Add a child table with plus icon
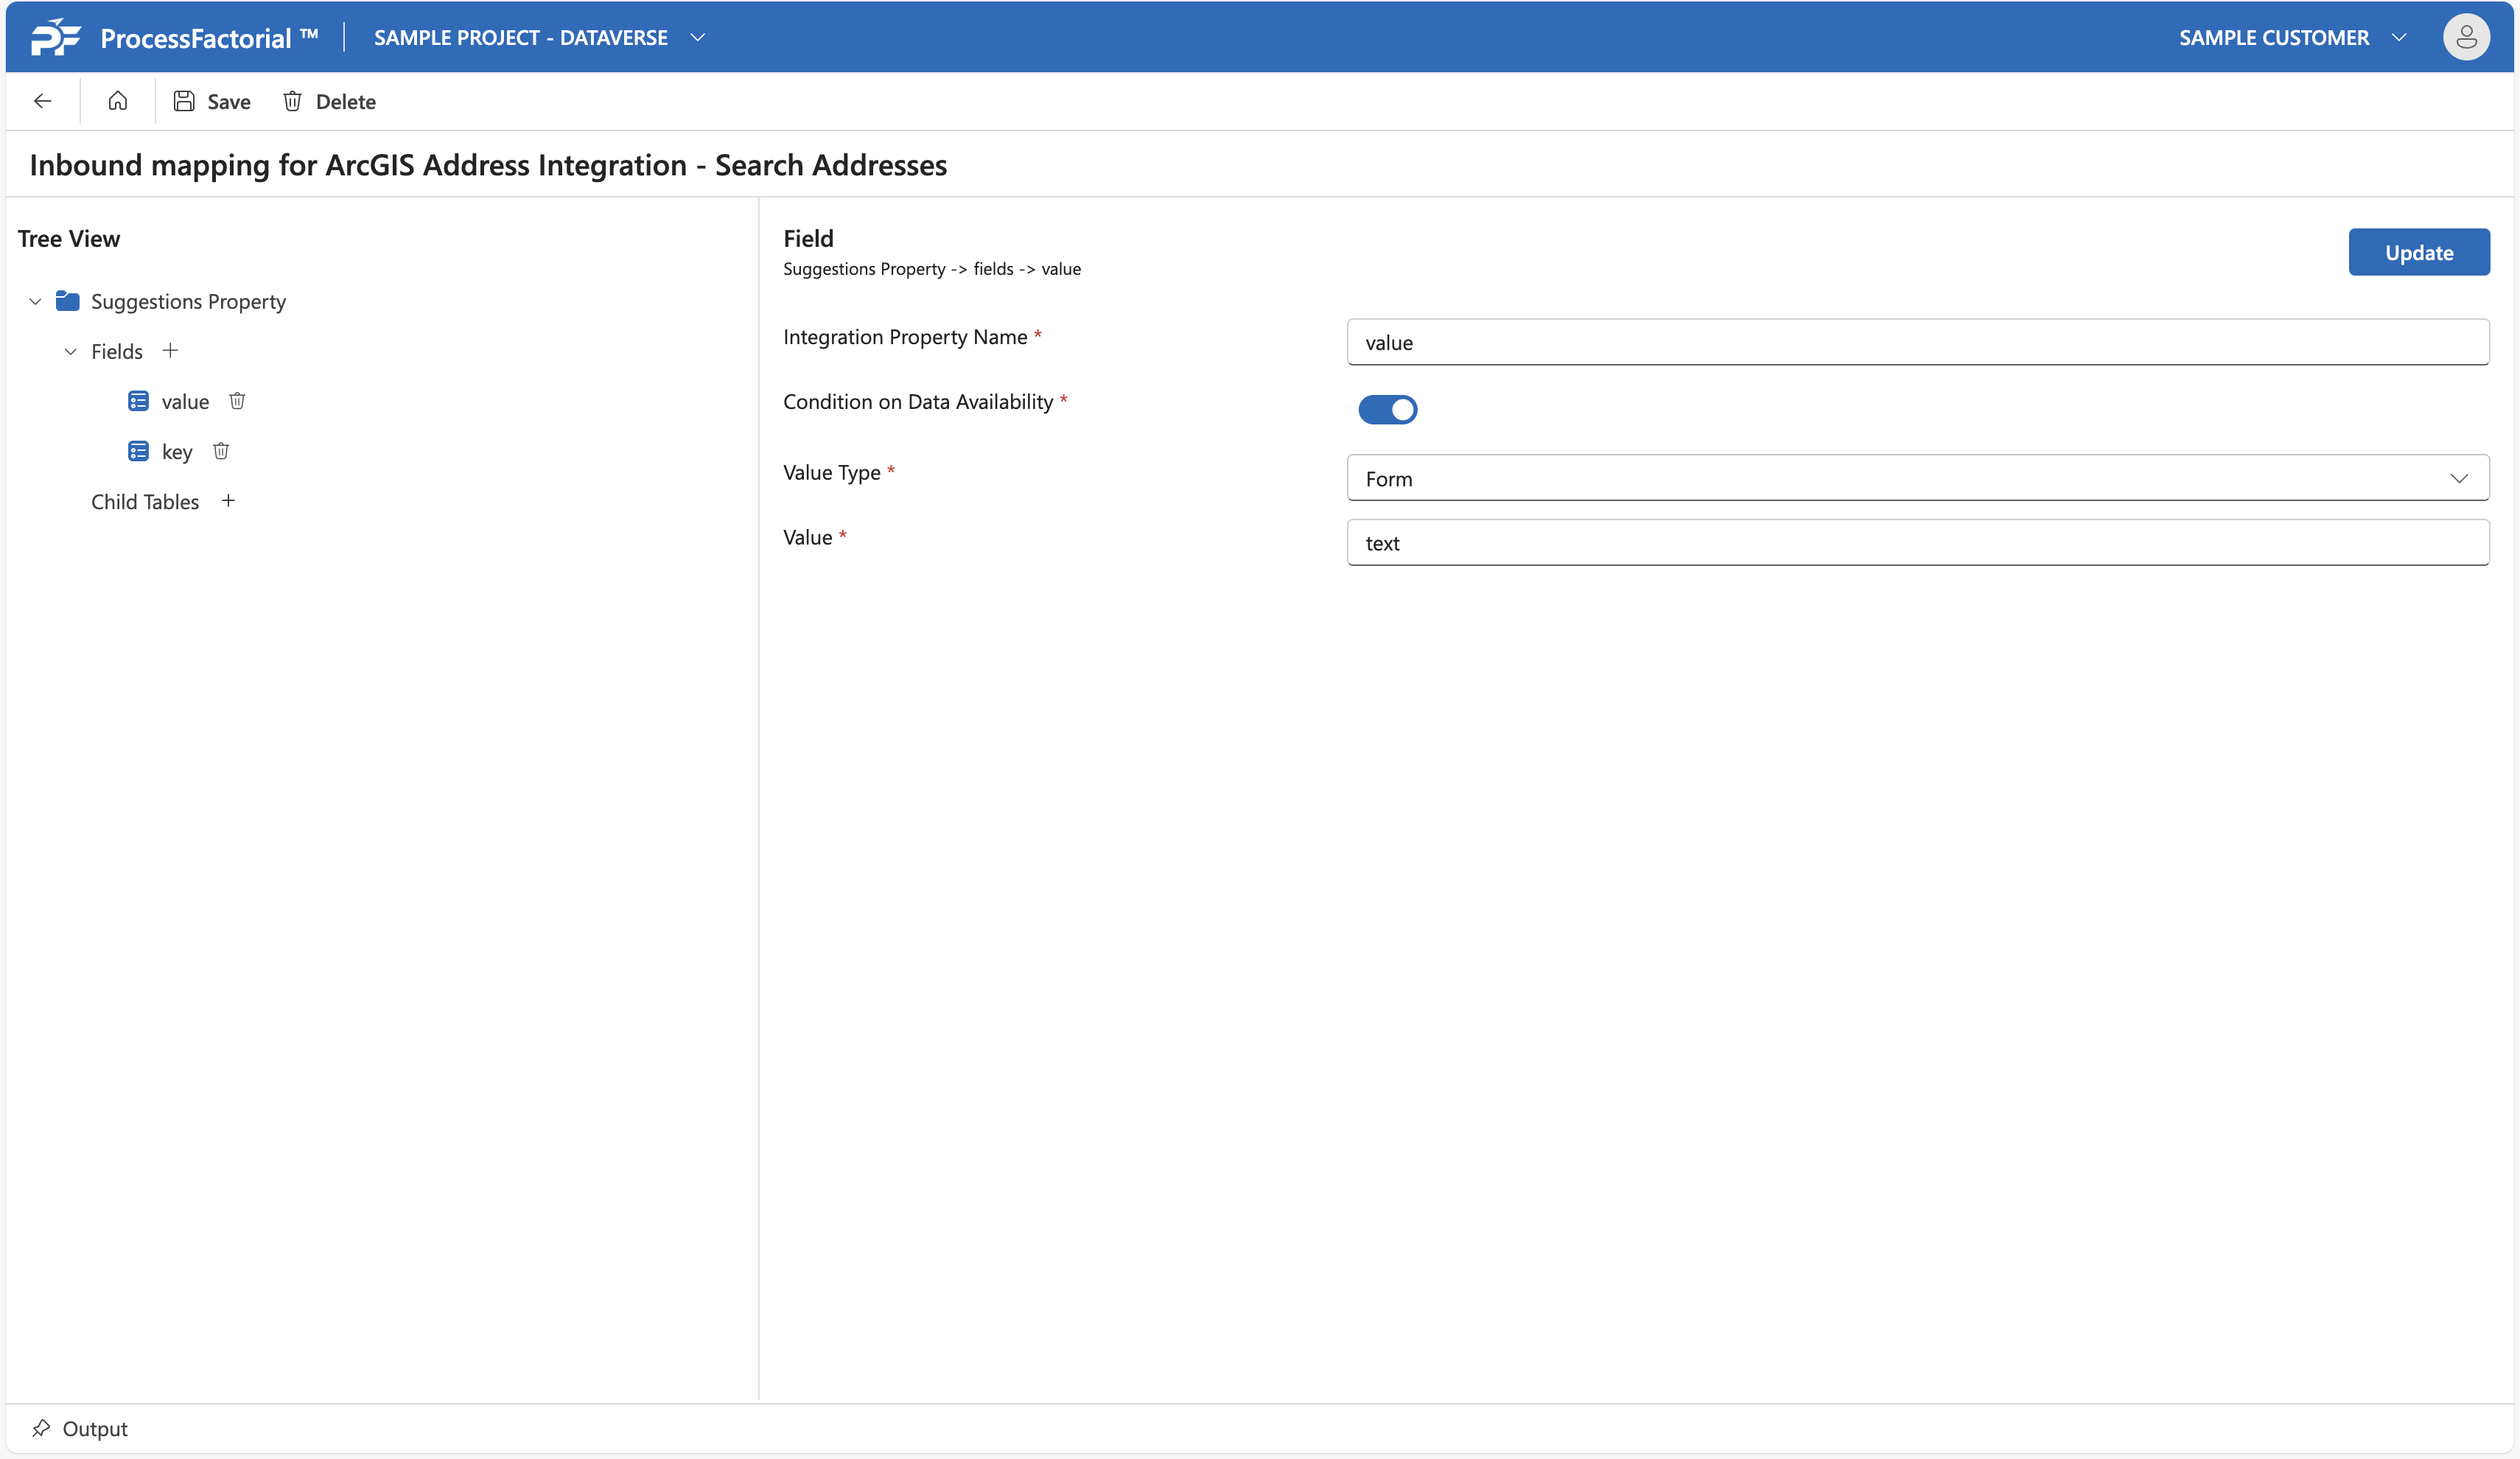The image size is (2520, 1459). (x=228, y=501)
